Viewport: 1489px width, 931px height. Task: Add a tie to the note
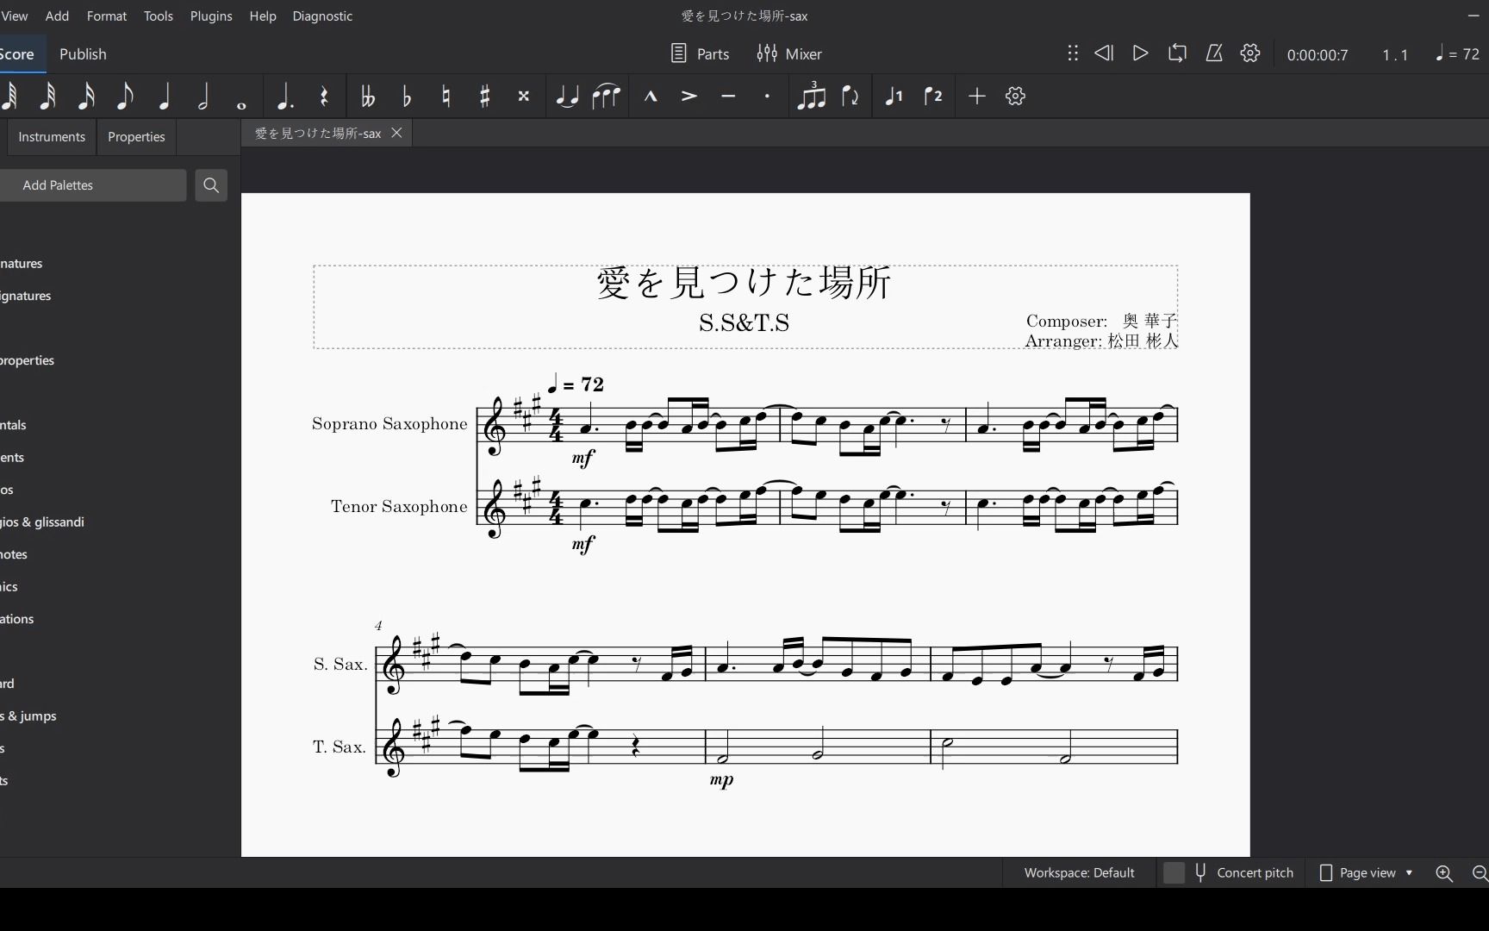567,97
